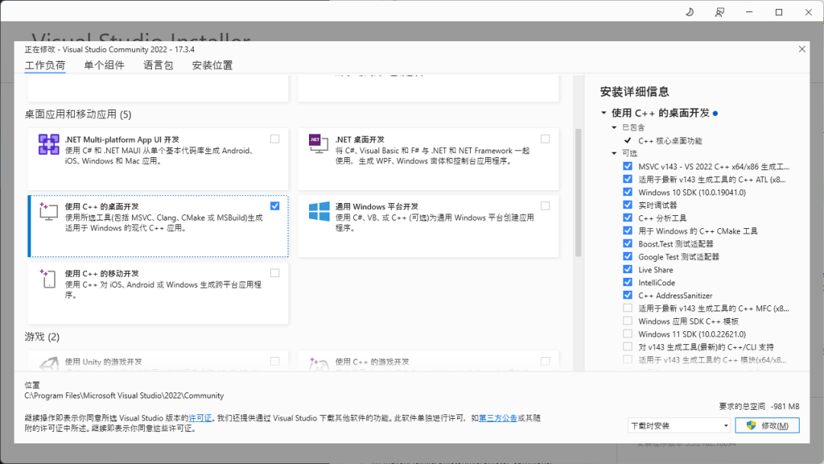The height and width of the screenshot is (464, 824).
Task: Click the 游戏 (2) heading
Action: (42, 337)
